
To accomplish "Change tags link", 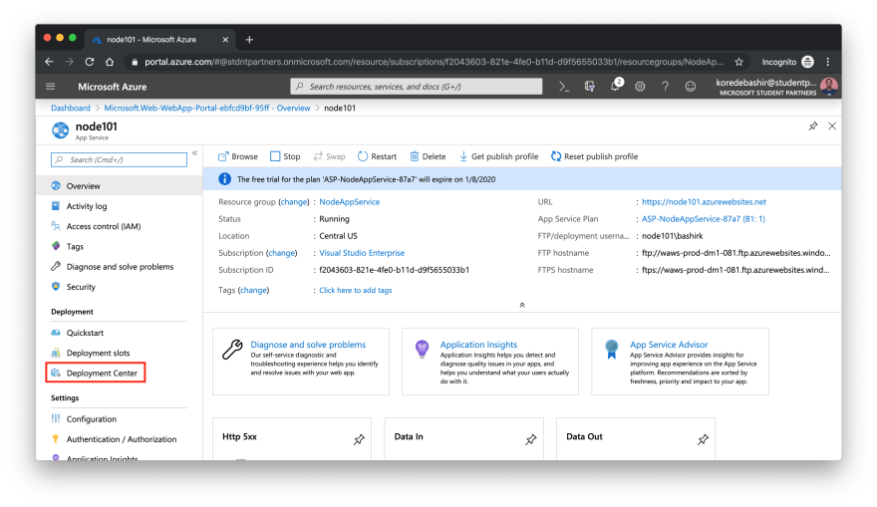I will click(x=253, y=290).
